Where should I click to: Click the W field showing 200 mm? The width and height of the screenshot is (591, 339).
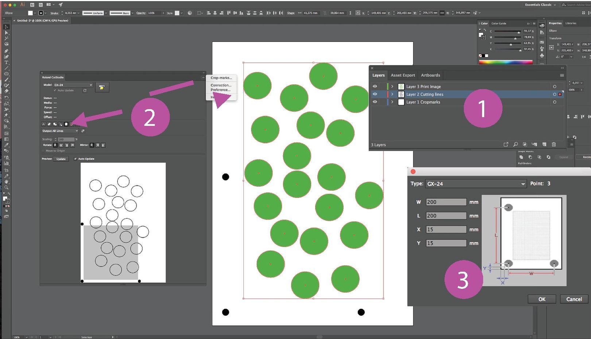[x=446, y=202]
